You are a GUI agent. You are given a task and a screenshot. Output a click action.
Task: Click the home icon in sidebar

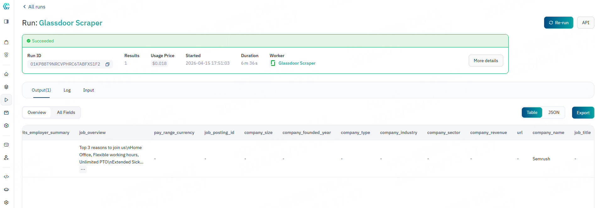tap(6, 74)
